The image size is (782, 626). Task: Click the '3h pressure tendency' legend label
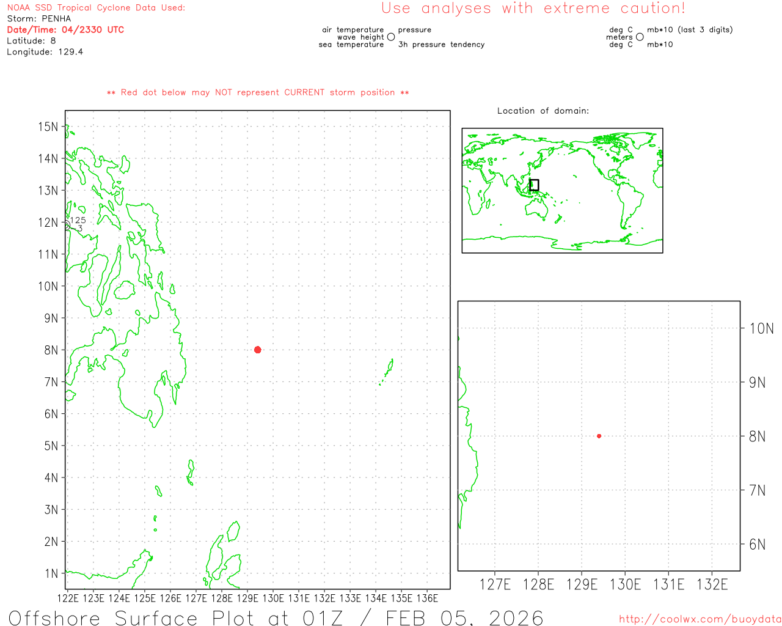pos(441,45)
